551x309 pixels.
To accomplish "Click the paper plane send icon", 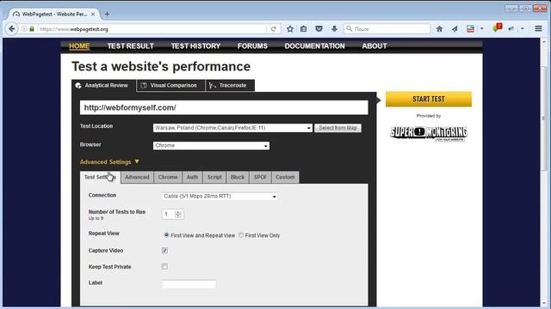I will tap(455, 28).
